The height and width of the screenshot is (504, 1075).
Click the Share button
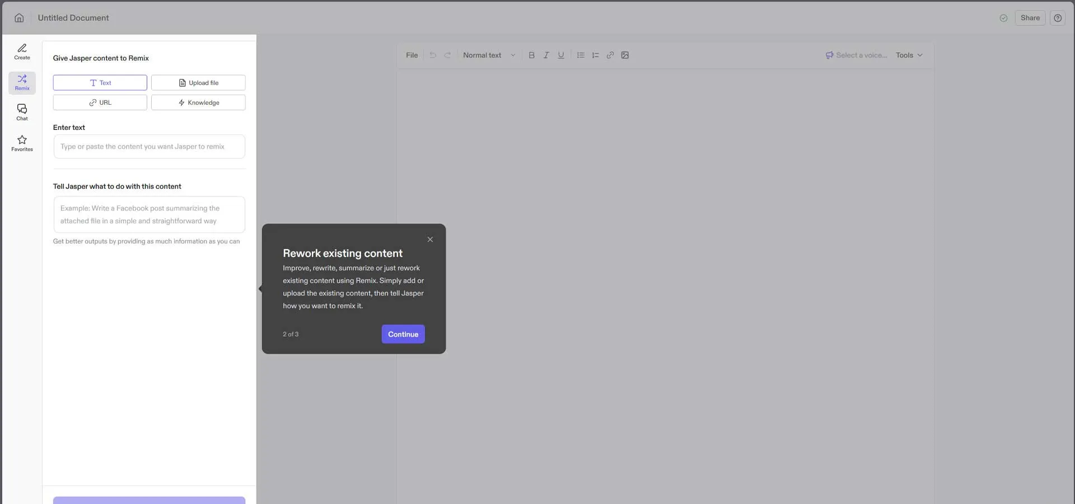(1030, 18)
